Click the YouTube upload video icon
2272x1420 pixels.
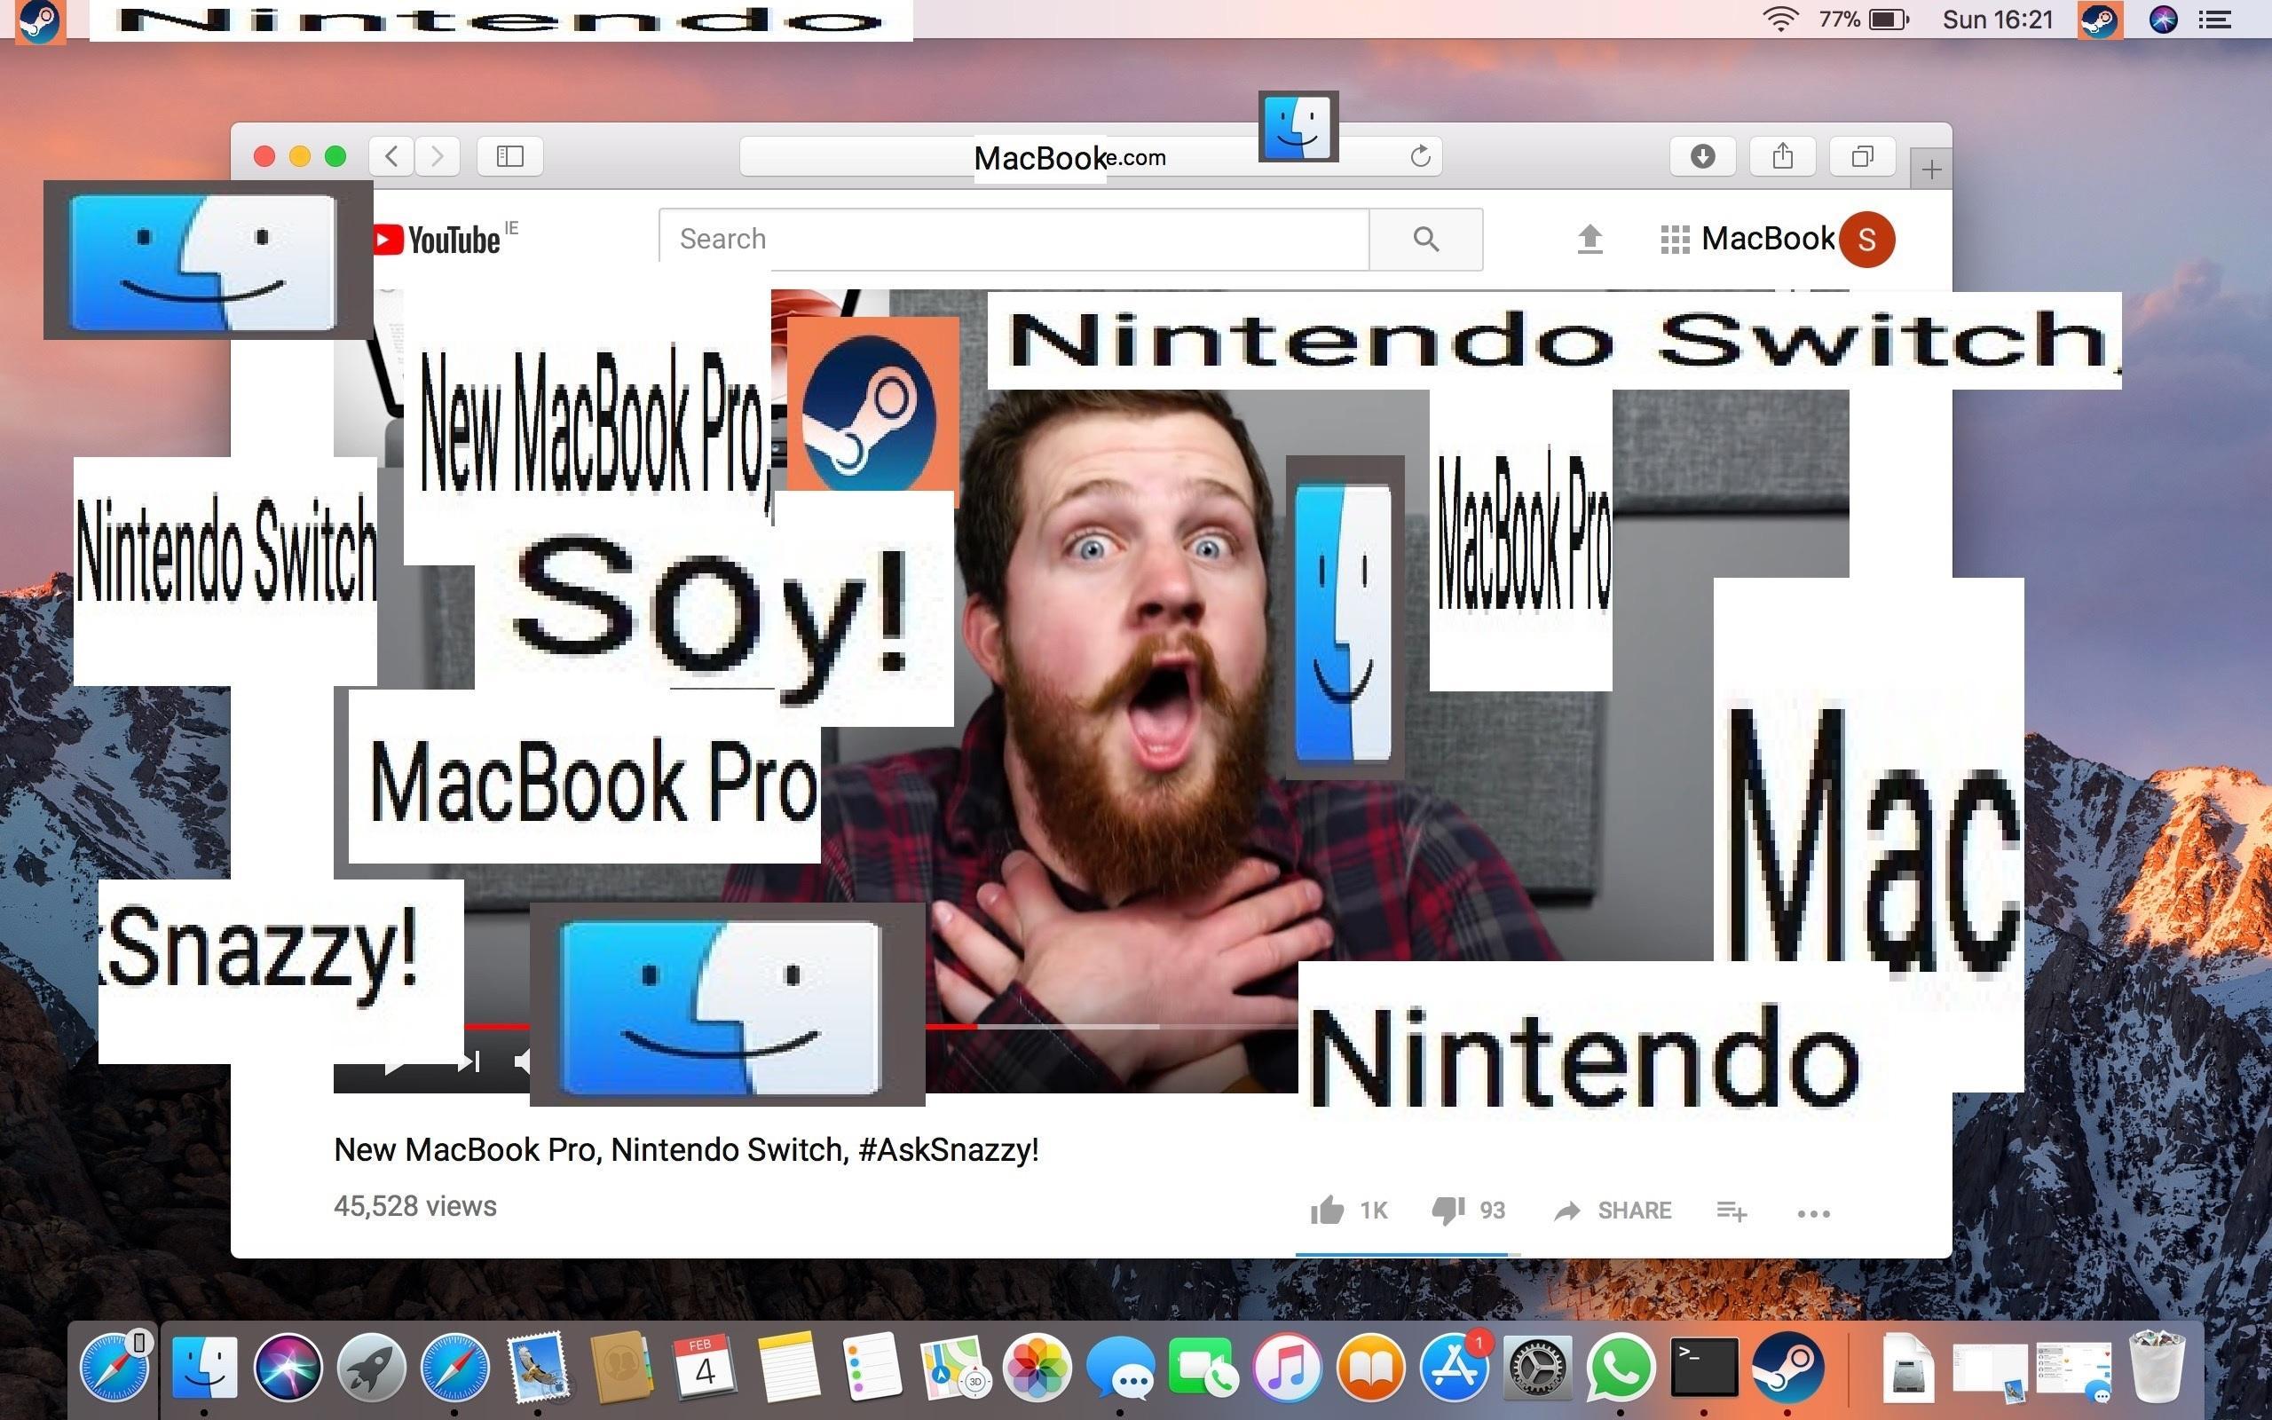pos(1590,240)
